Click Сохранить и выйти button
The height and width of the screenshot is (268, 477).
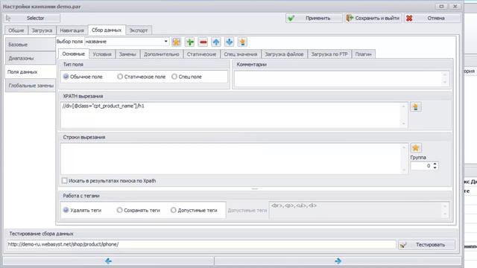pyautogui.click(x=373, y=18)
